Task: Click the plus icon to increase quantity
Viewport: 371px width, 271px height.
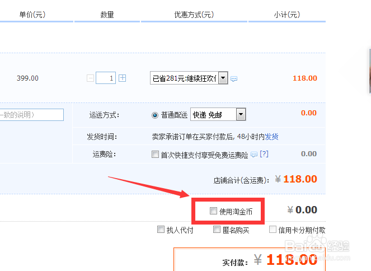Action: pos(123,78)
